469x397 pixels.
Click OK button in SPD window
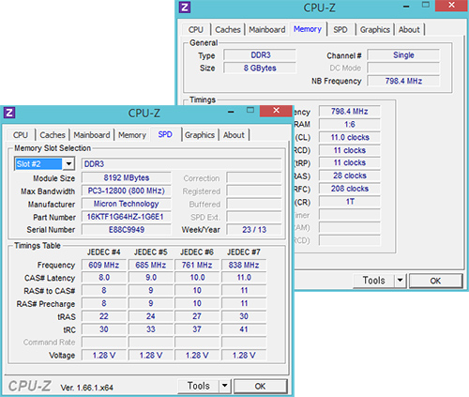[x=260, y=386]
